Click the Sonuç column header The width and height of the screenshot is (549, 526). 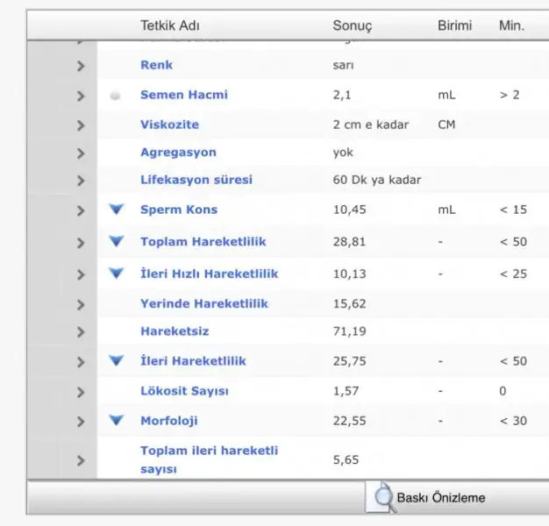(x=353, y=25)
